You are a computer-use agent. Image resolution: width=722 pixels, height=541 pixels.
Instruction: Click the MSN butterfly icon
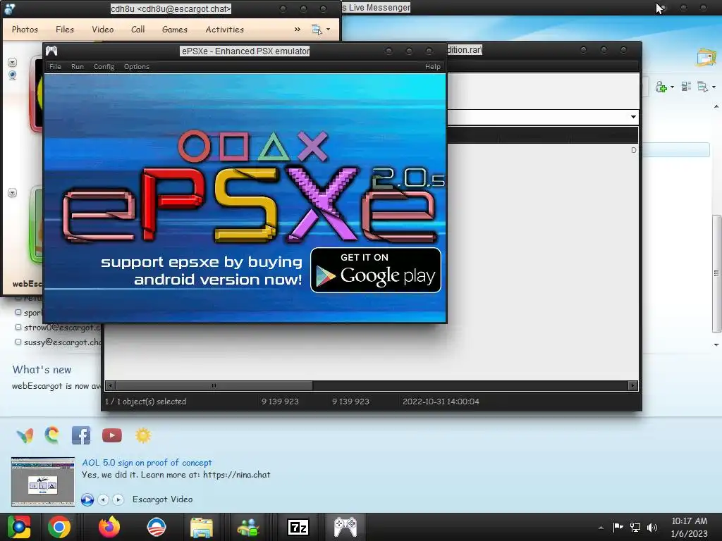25,435
